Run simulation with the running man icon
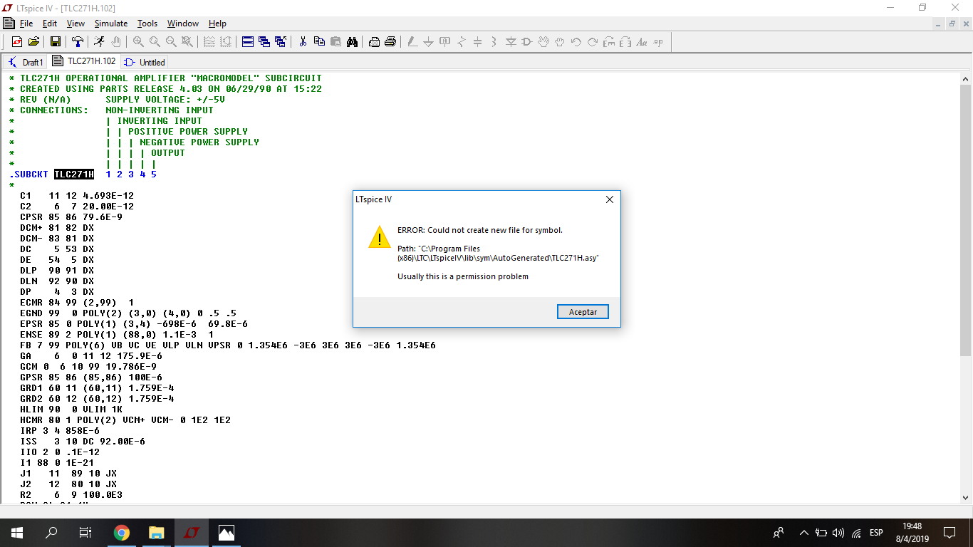The width and height of the screenshot is (973, 547). (x=99, y=42)
